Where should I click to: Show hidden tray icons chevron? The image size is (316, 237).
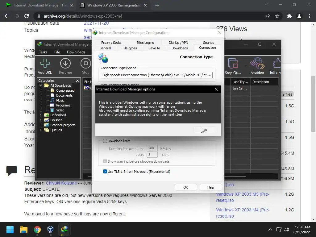point(270,230)
